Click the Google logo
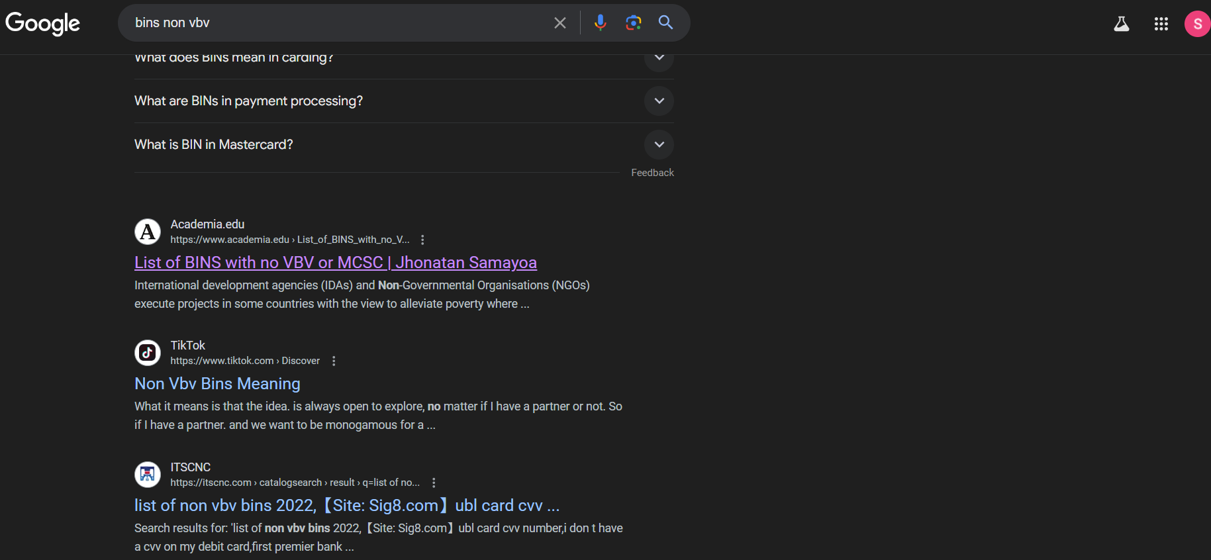The image size is (1211, 560). click(42, 23)
